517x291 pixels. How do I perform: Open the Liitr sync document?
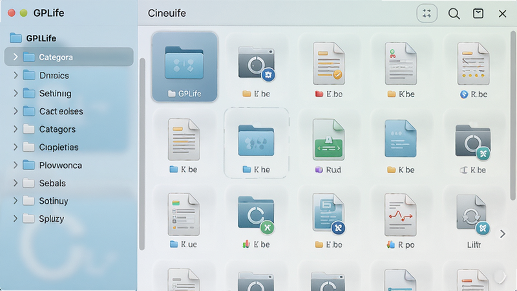coord(473,214)
